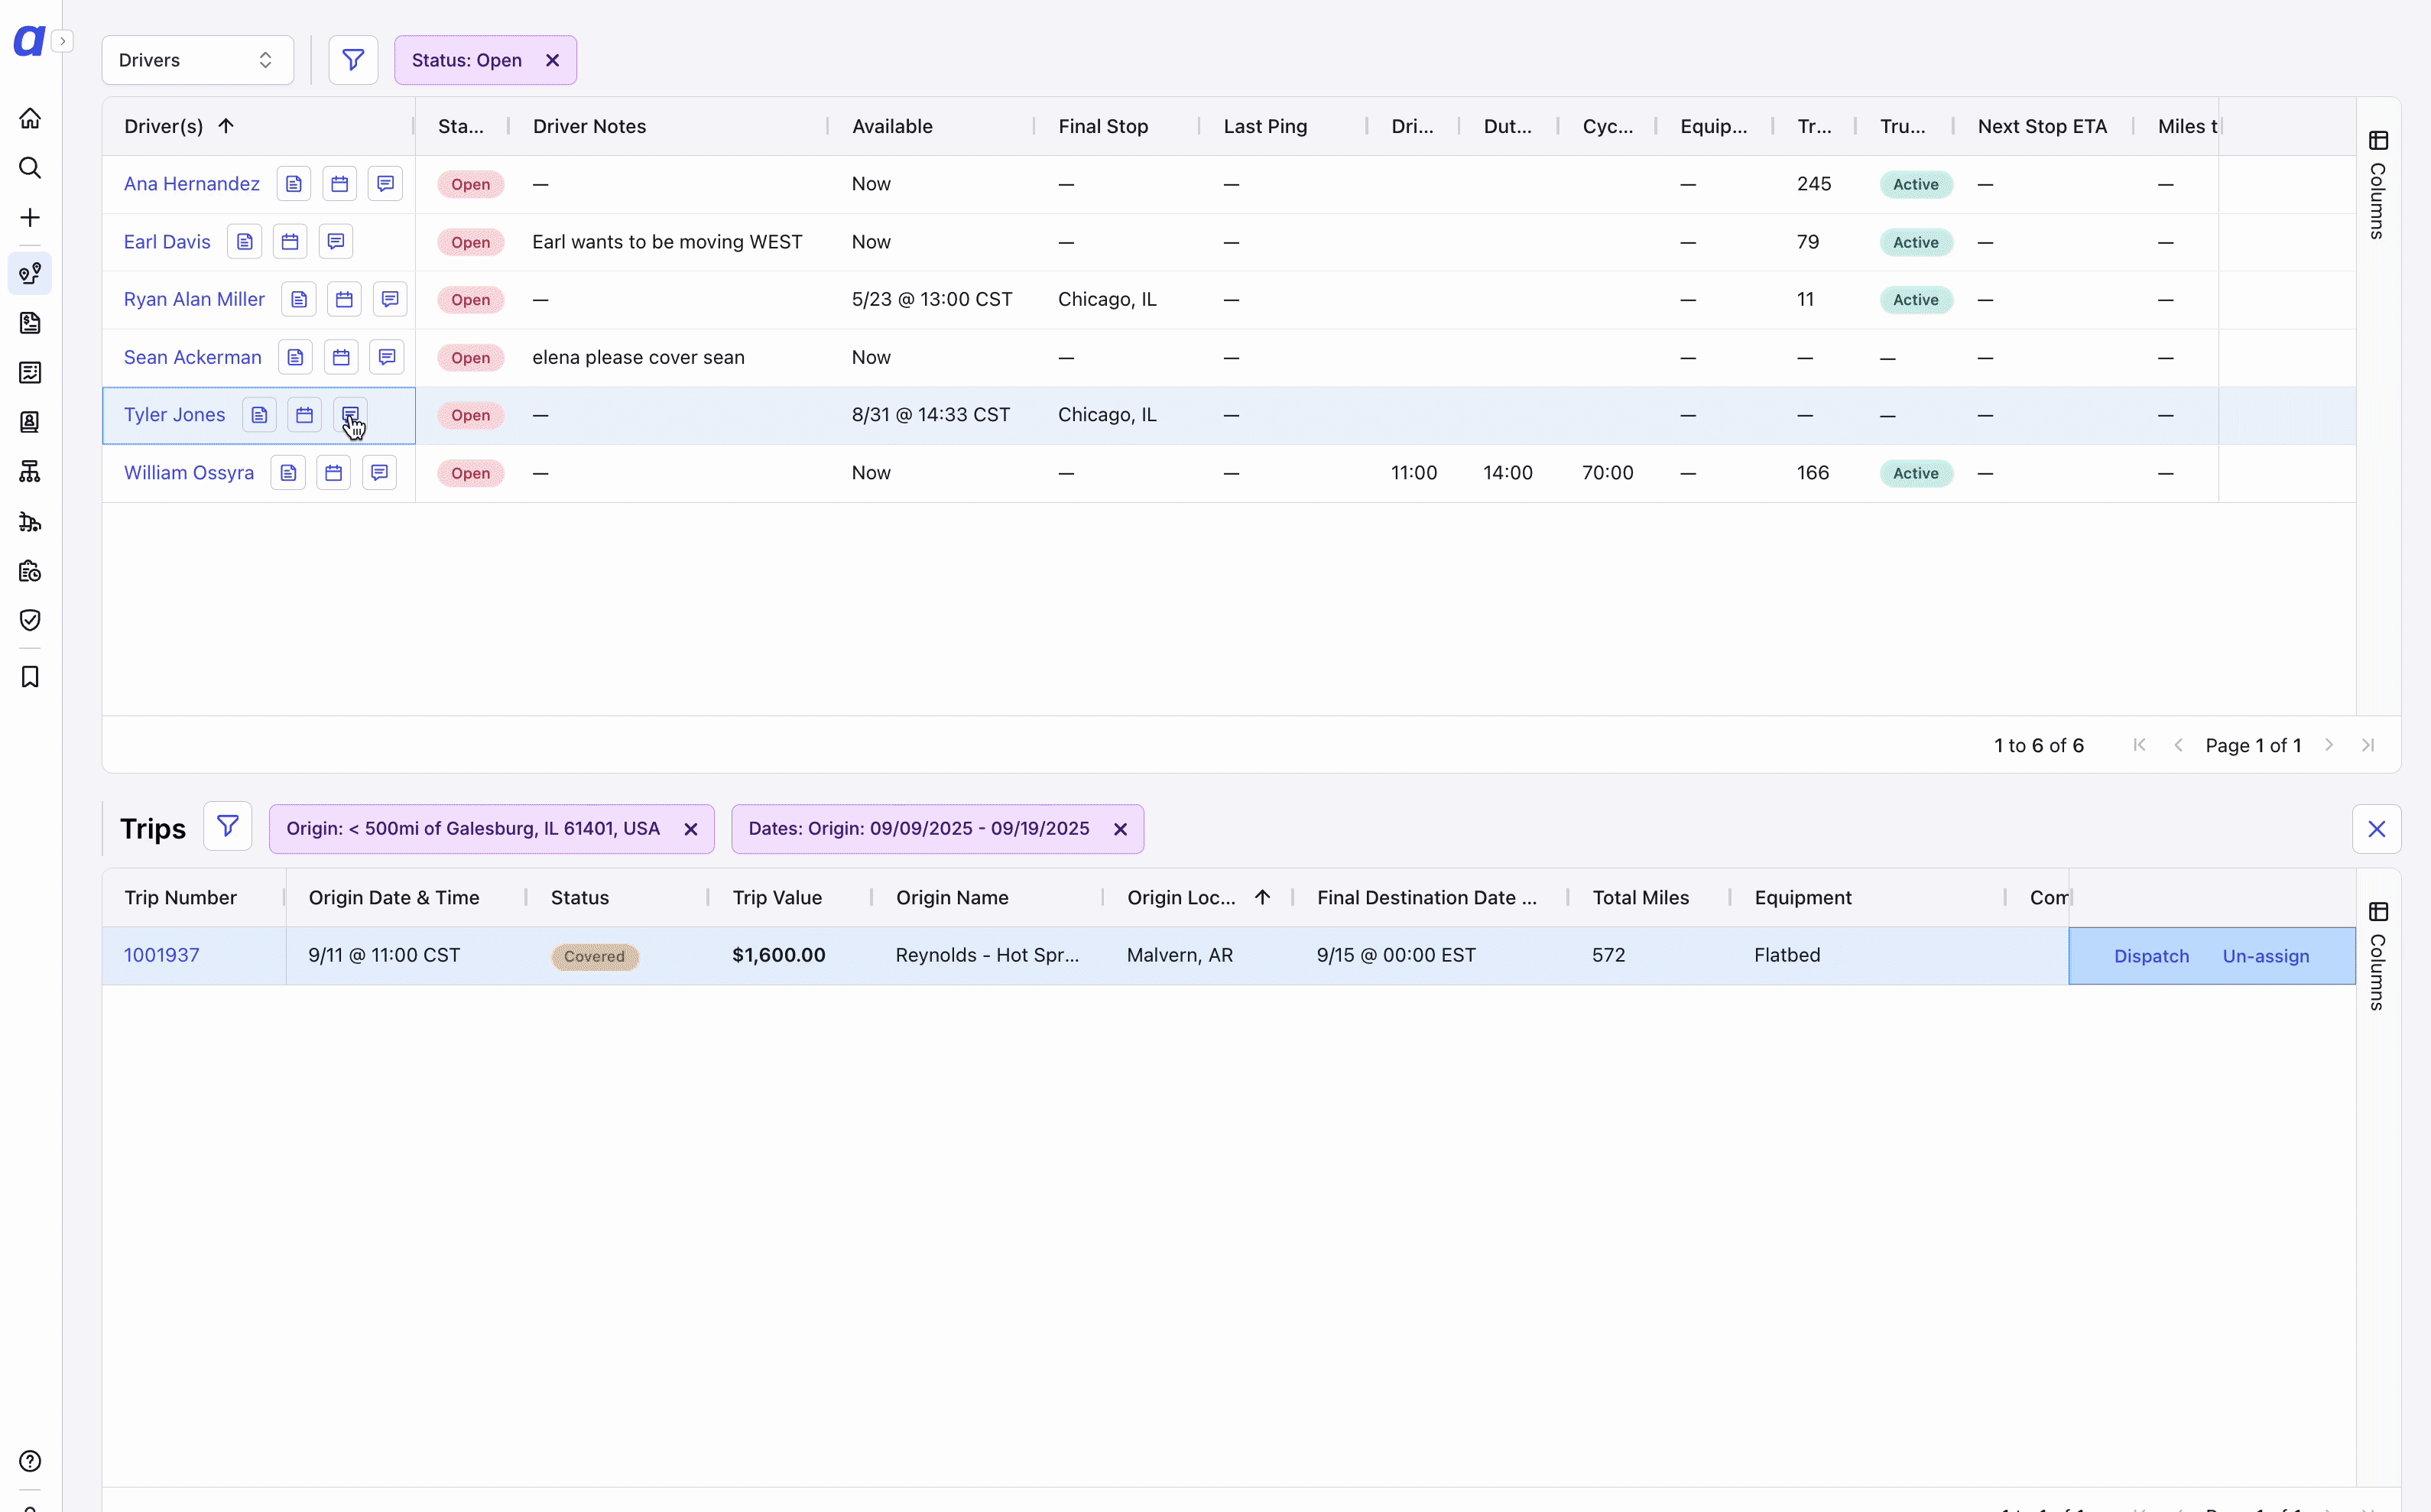Open Ana Hernandez's document icon

point(294,184)
